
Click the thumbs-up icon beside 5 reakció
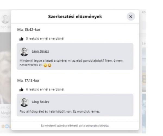tap(21, 39)
